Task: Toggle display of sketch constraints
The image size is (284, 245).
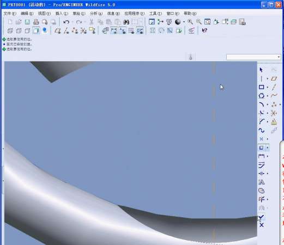Action: [x=123, y=30]
